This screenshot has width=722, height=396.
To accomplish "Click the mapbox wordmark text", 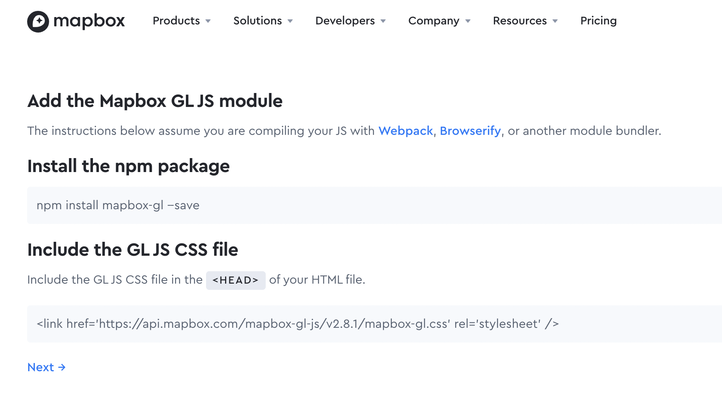I will pyautogui.click(x=89, y=21).
